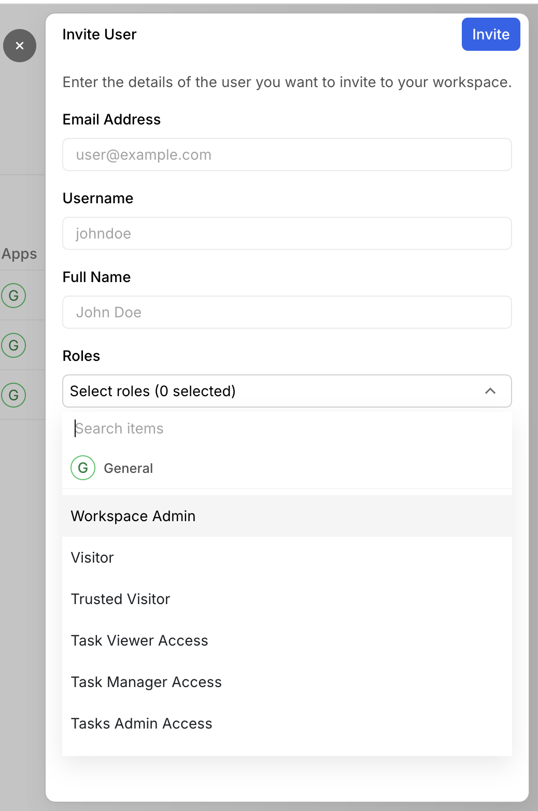The image size is (538, 811).
Task: Collapse roles list using the chevron arrow
Action: coord(490,391)
